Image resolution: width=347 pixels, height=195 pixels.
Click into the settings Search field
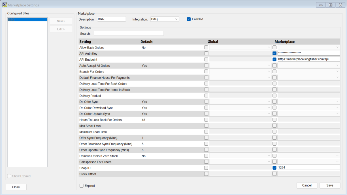point(129,34)
